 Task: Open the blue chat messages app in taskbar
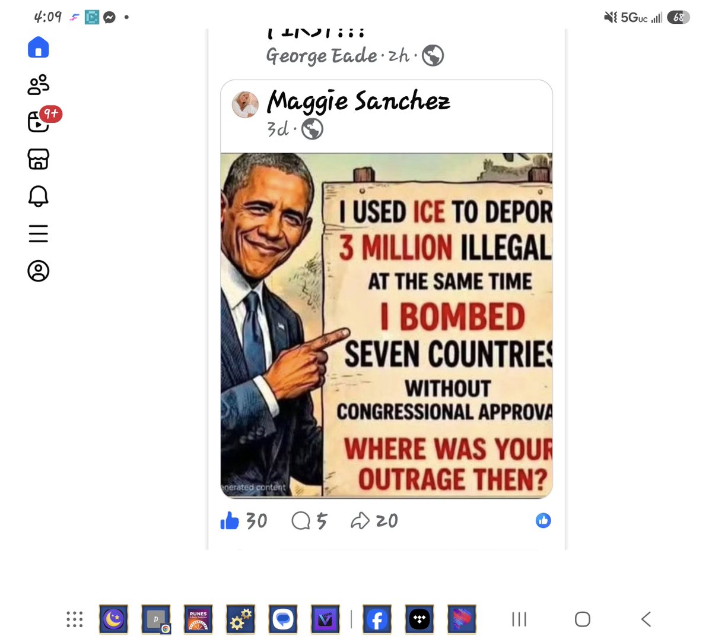pyautogui.click(x=283, y=619)
